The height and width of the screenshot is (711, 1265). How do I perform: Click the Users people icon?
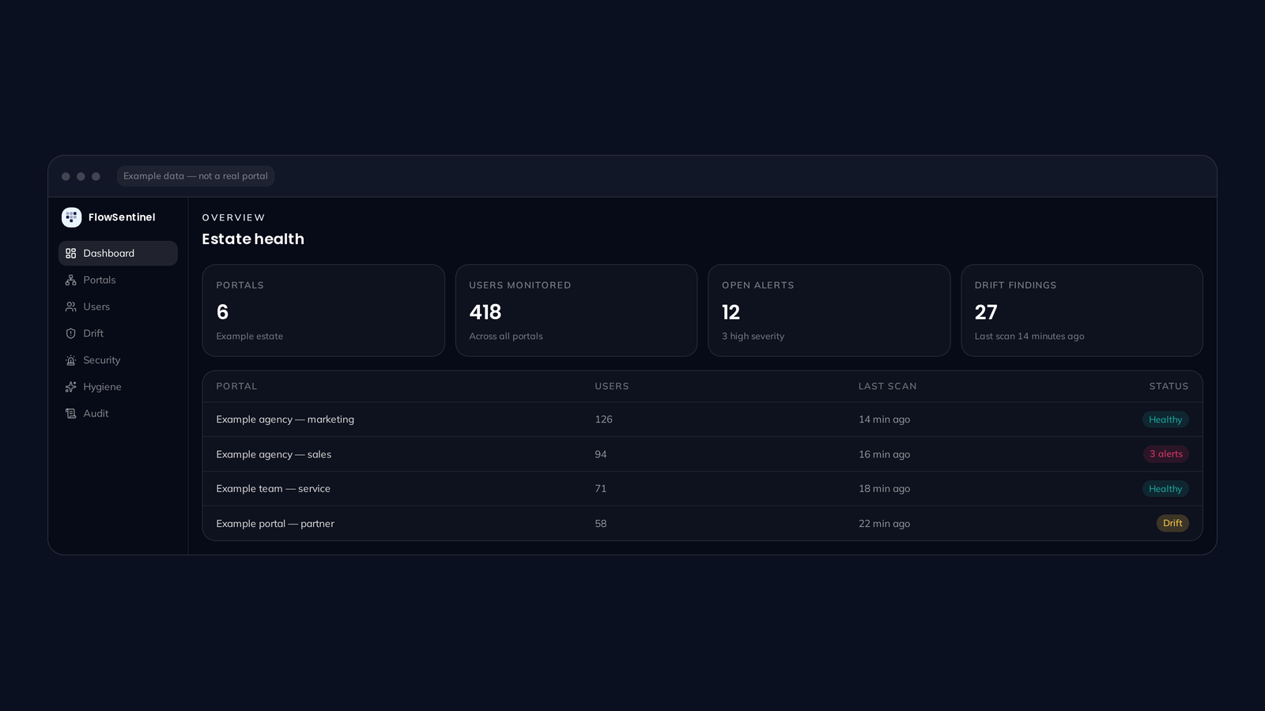point(71,307)
